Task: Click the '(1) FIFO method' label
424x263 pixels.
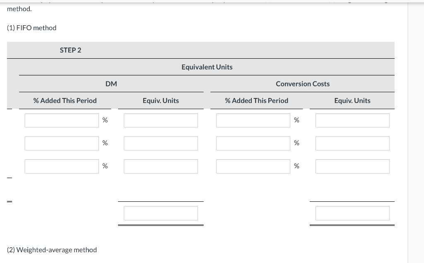Action: [31, 28]
